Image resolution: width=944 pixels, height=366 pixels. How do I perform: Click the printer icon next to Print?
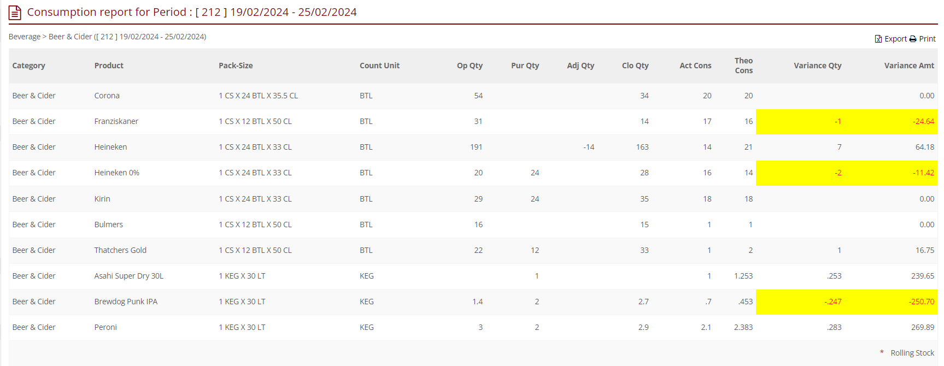(x=913, y=39)
